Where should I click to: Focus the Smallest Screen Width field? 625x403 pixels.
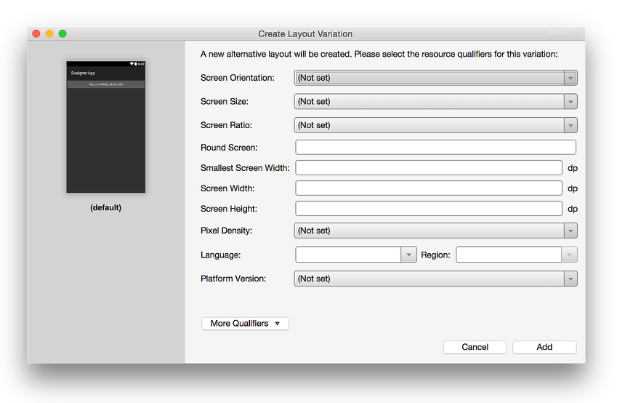tap(429, 168)
